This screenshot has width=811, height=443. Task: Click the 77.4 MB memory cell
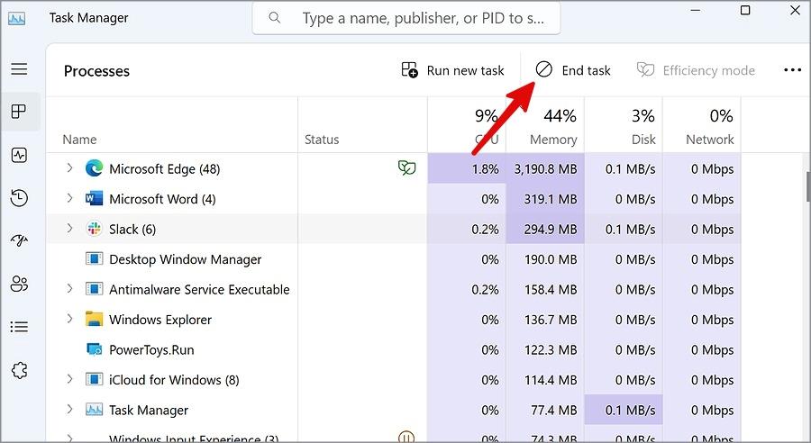pyautogui.click(x=545, y=410)
